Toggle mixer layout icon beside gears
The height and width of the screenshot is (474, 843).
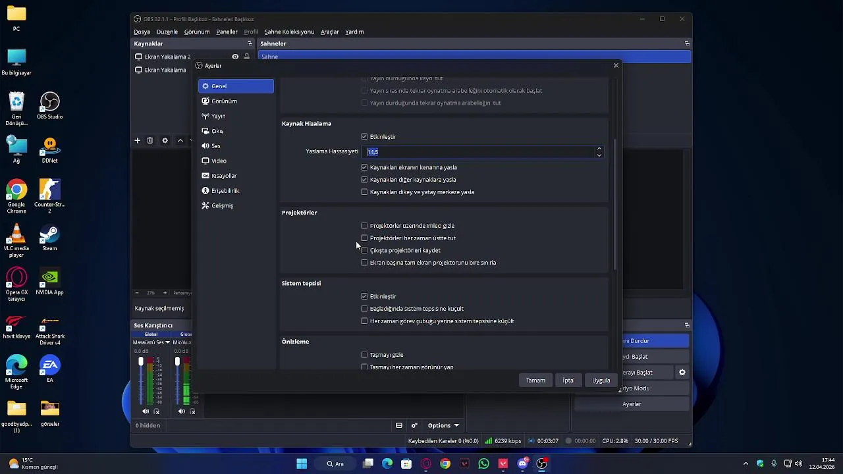[x=399, y=426]
